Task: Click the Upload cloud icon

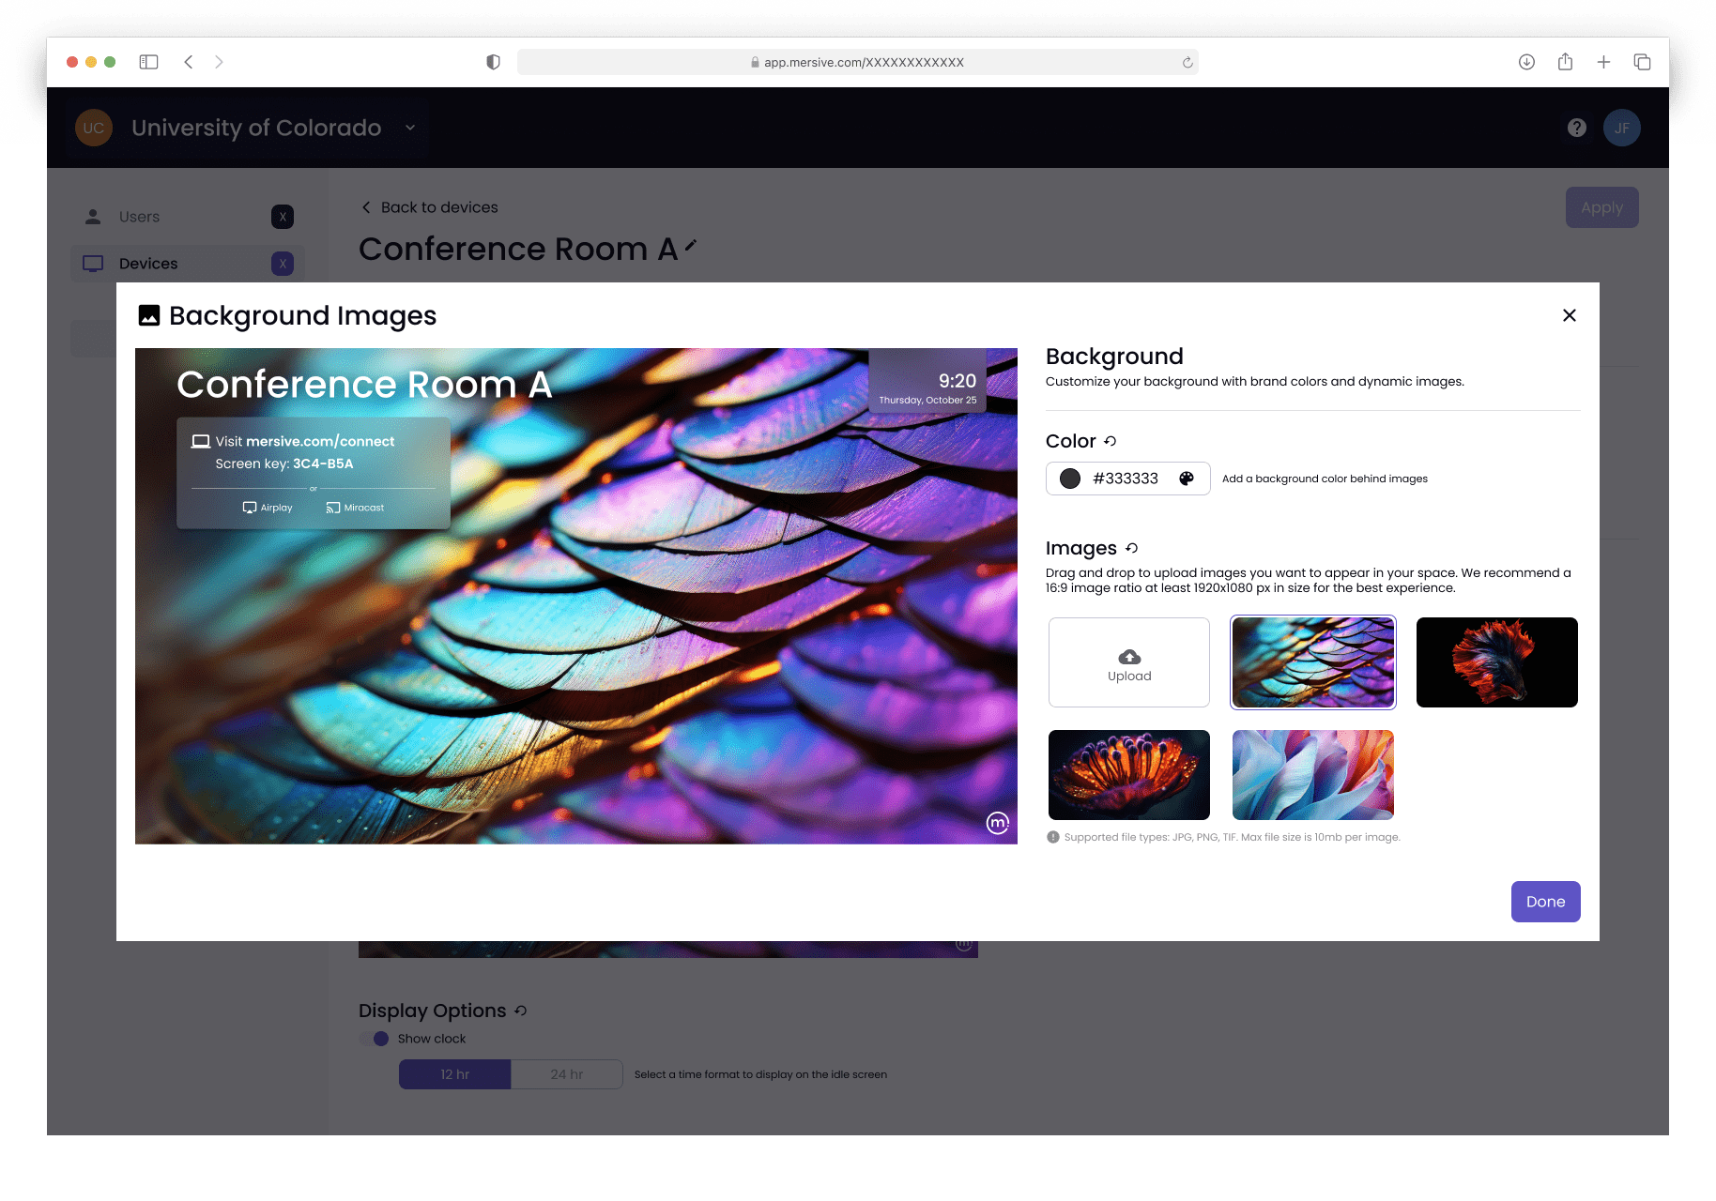Action: point(1128,656)
